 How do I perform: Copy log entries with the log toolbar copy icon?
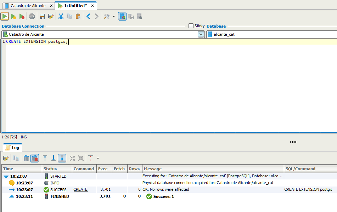point(16,158)
